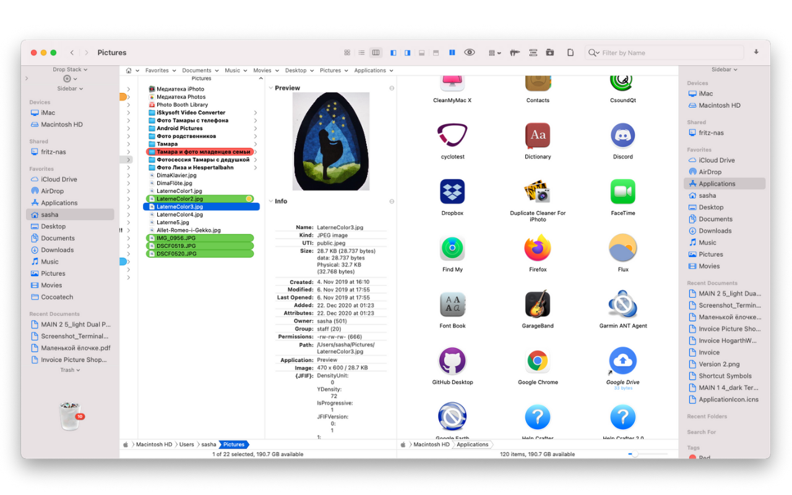Click the new folder toolbar icon
792x495 pixels.
[550, 53]
